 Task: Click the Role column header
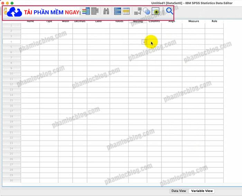[214, 21]
